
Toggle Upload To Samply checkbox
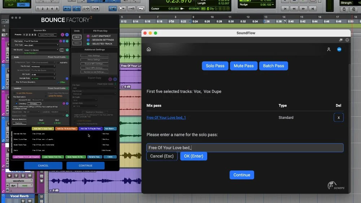click(x=46, y=96)
